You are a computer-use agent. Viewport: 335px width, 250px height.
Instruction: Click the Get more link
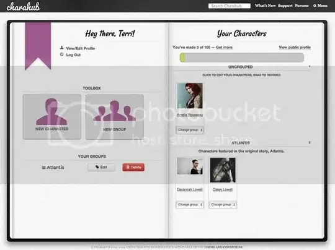[x=224, y=47]
